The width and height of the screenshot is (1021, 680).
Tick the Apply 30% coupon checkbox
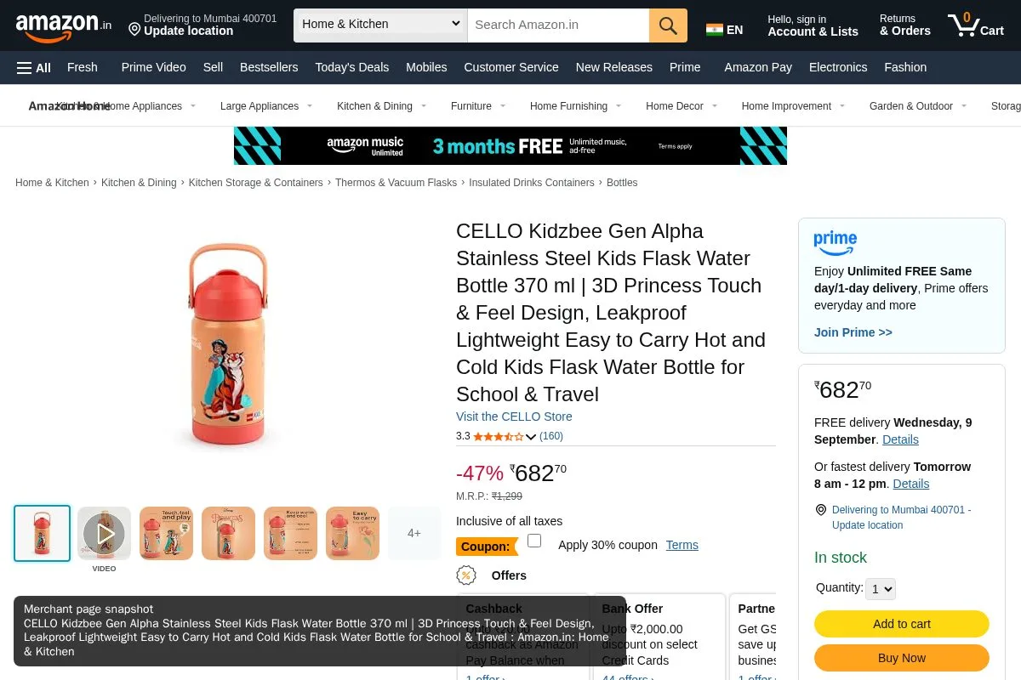pyautogui.click(x=534, y=541)
